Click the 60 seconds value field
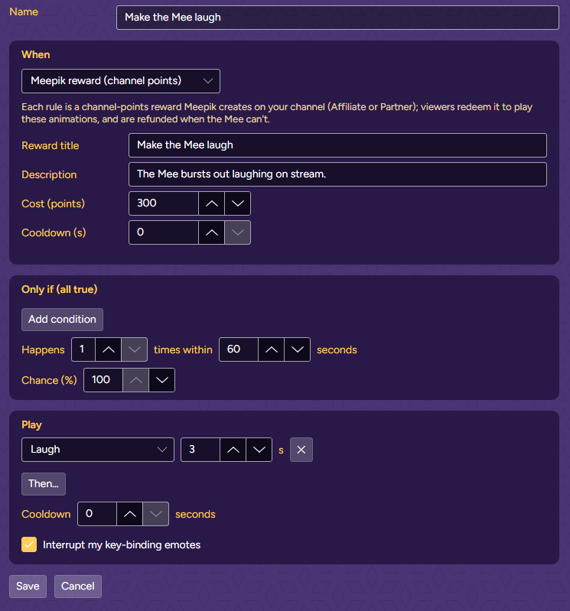 [x=239, y=349]
